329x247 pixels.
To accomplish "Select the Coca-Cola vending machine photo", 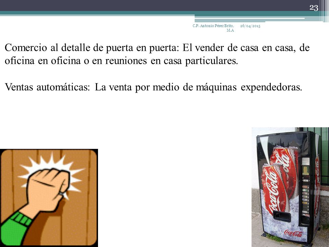I will (290, 187).
